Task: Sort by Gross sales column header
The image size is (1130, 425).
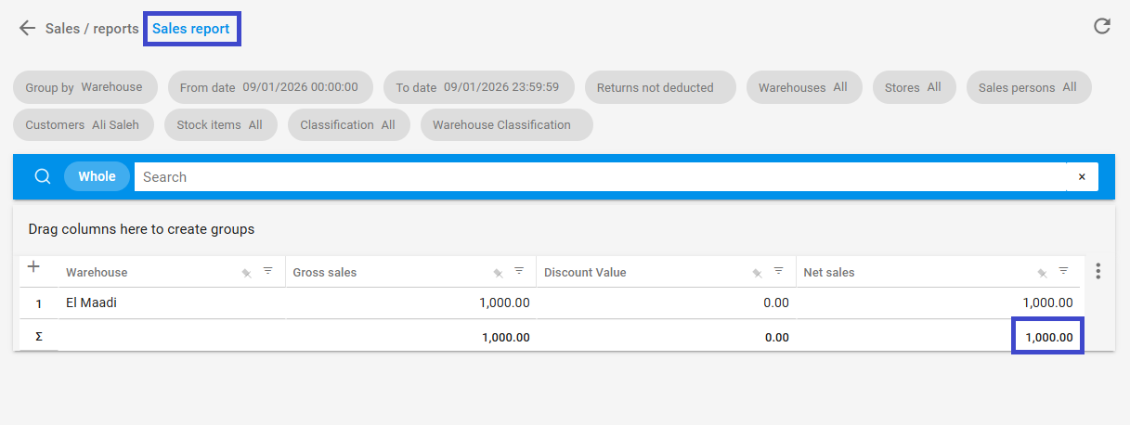Action: (x=325, y=272)
